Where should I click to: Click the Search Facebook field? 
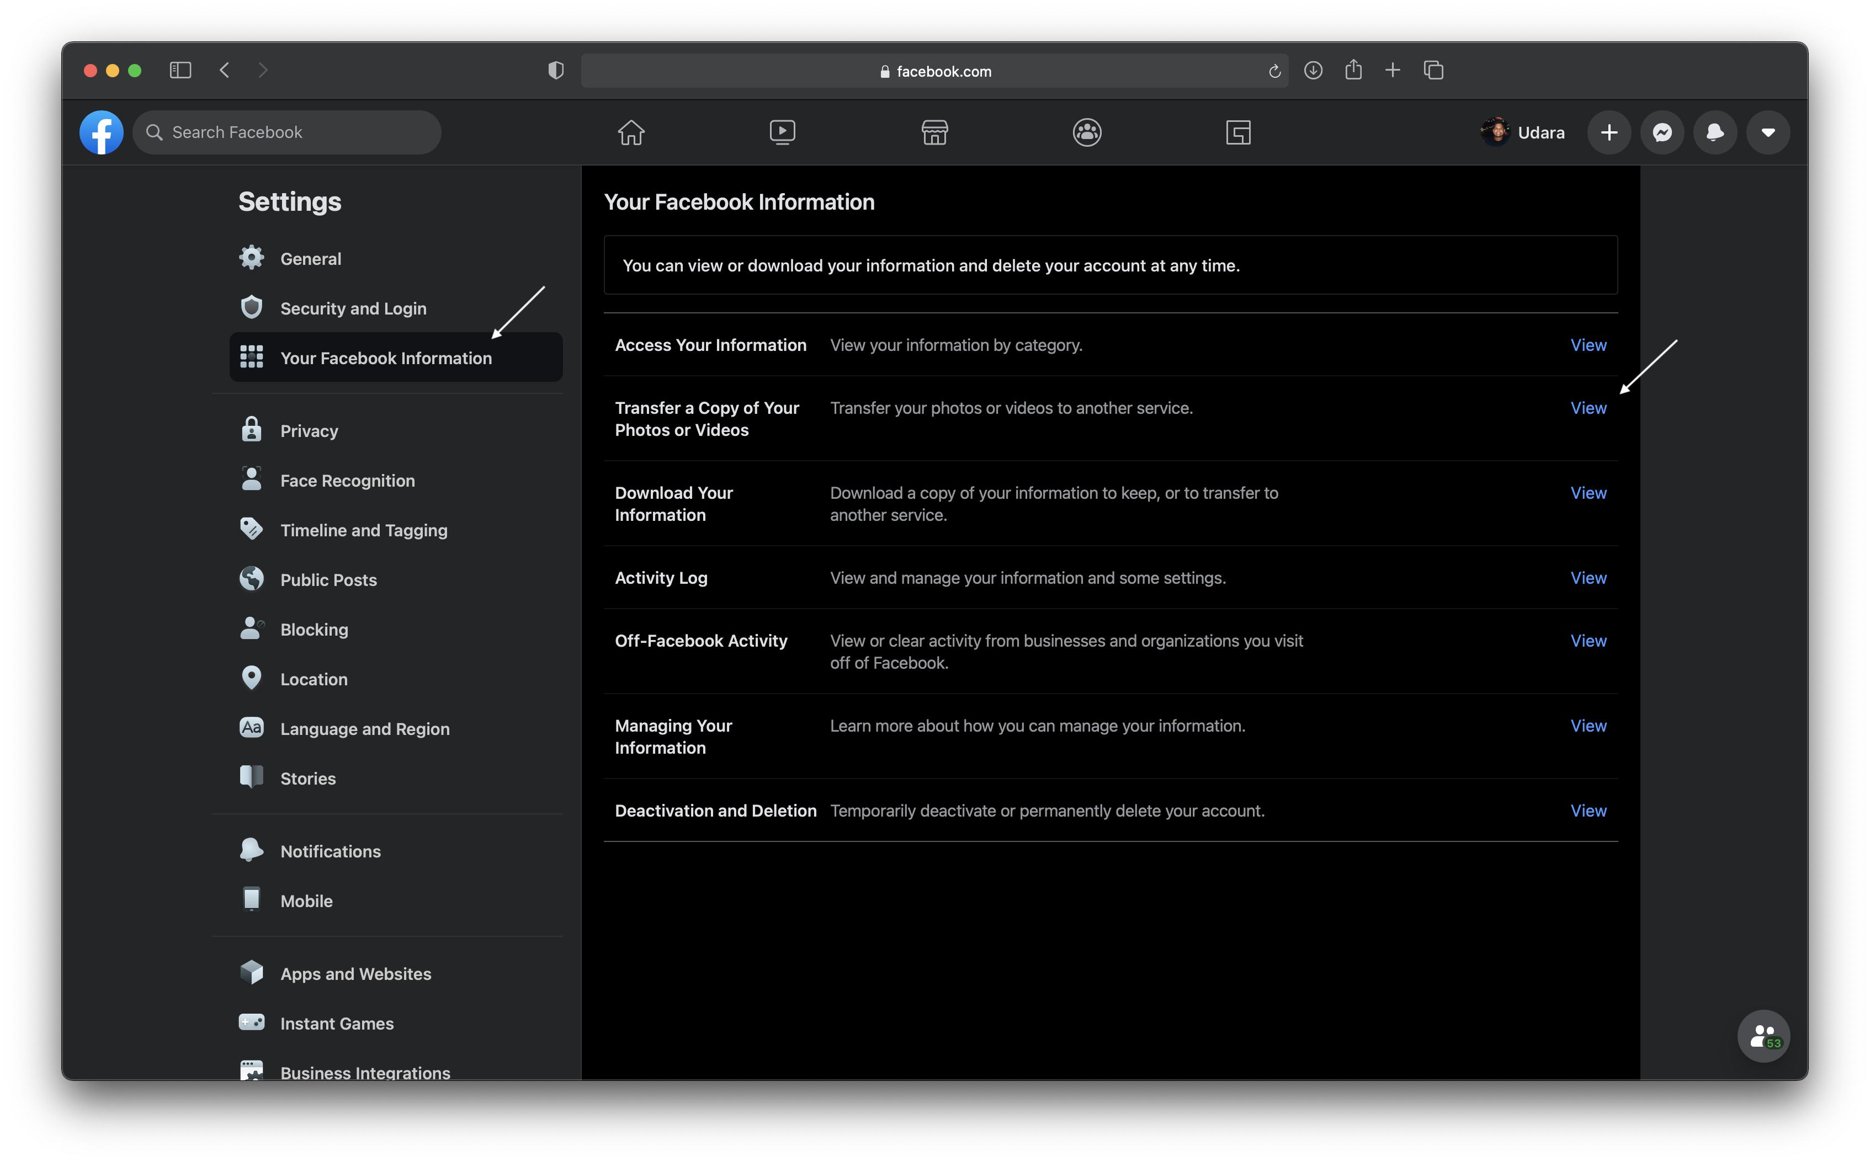click(286, 132)
